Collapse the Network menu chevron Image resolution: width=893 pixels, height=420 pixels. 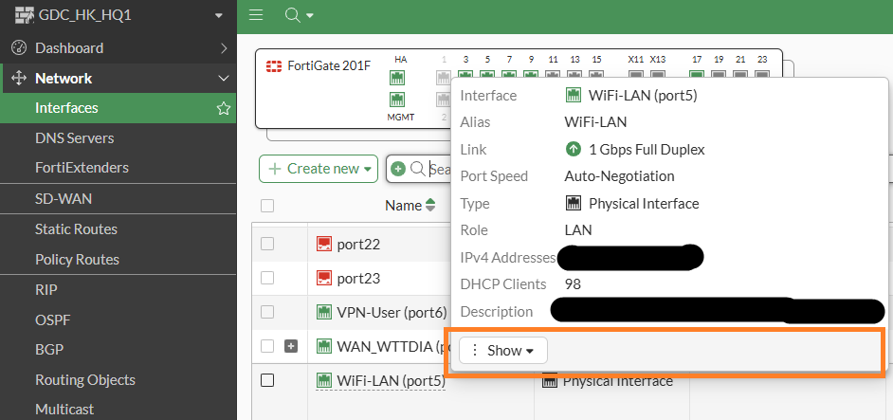pyautogui.click(x=224, y=79)
